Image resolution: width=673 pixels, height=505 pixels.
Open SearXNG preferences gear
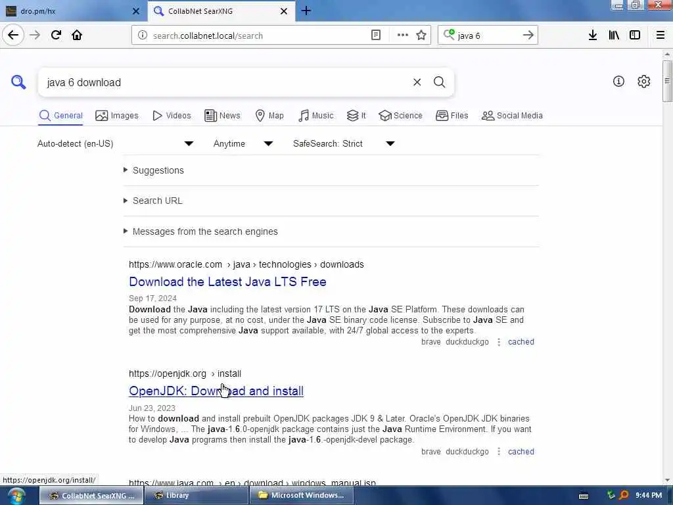[643, 81]
